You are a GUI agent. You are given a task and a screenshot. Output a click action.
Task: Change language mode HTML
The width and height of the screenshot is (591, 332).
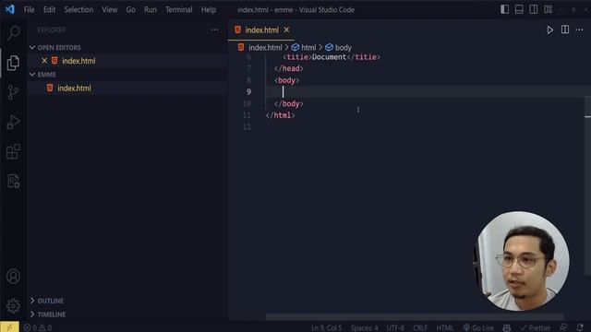[x=445, y=328]
